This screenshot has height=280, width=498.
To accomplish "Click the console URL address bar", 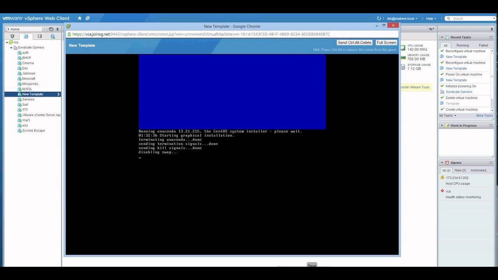I will click(232, 34).
